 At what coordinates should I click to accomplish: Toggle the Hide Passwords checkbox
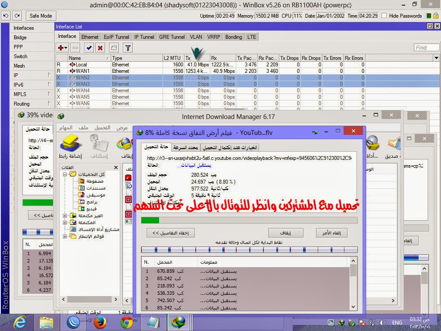click(384, 16)
